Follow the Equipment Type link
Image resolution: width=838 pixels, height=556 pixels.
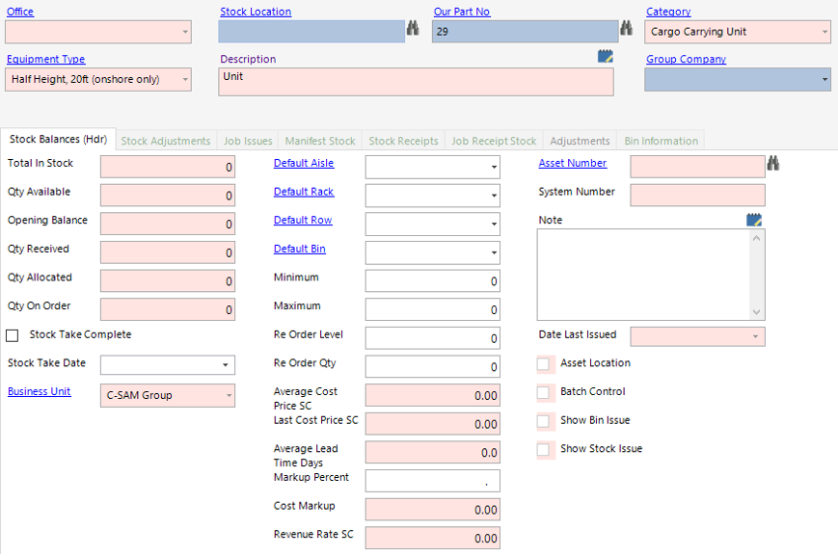45,59
